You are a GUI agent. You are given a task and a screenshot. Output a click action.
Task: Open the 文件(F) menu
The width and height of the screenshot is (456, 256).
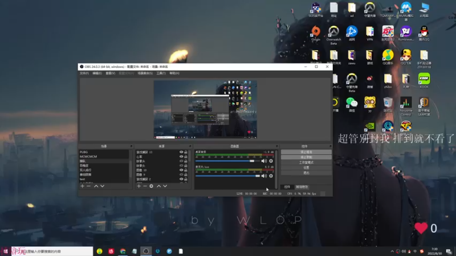(x=84, y=73)
